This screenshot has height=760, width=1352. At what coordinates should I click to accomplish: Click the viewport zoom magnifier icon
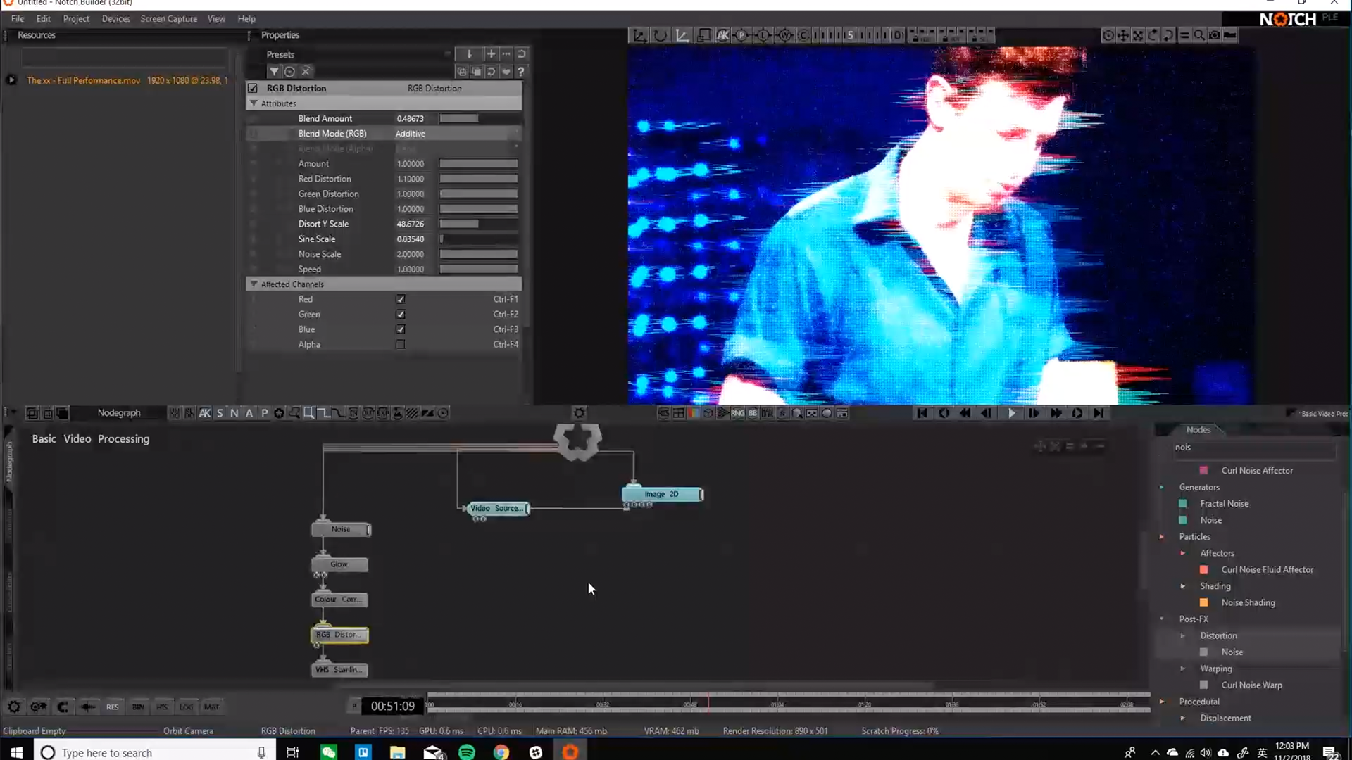click(x=1198, y=35)
